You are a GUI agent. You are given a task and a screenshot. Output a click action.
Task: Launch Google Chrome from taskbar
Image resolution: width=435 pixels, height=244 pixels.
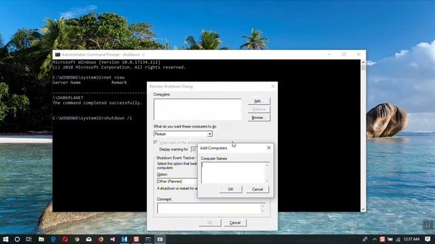tap(77, 239)
